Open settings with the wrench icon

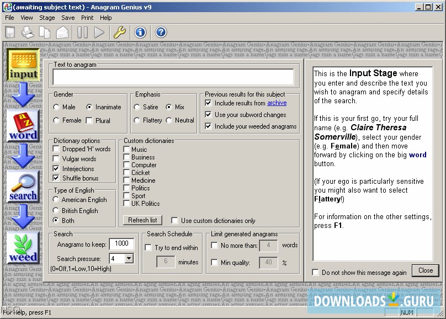(x=120, y=32)
